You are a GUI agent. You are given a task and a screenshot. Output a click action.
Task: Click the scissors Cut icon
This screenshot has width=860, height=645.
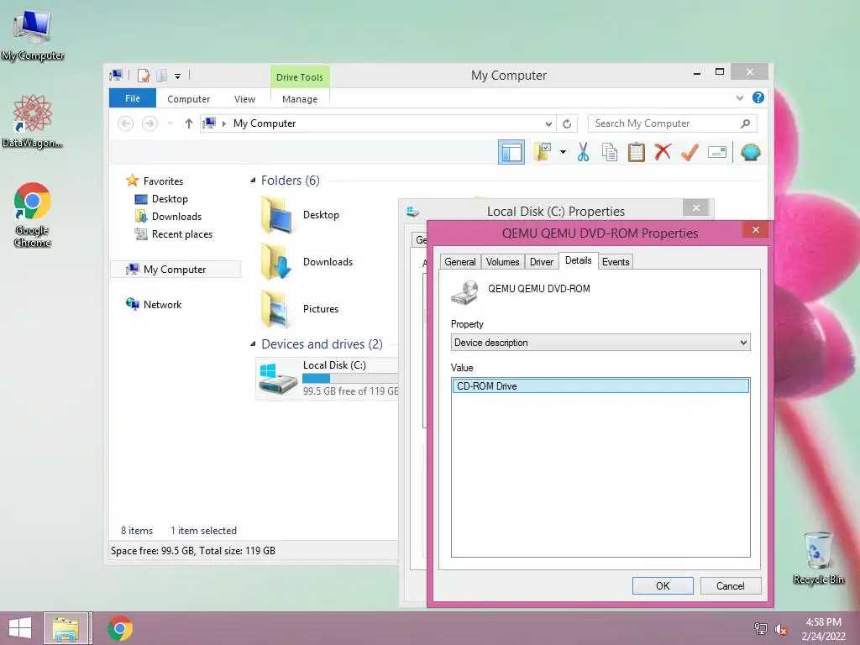click(x=583, y=152)
